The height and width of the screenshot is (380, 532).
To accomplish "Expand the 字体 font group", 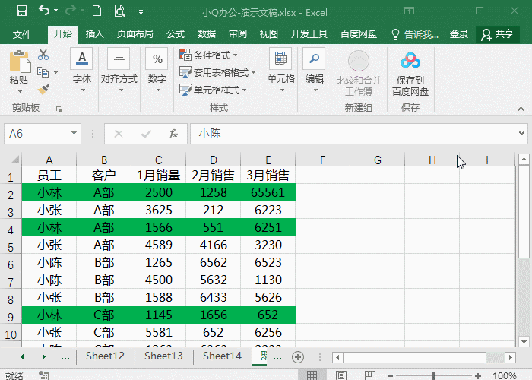I will [x=82, y=70].
